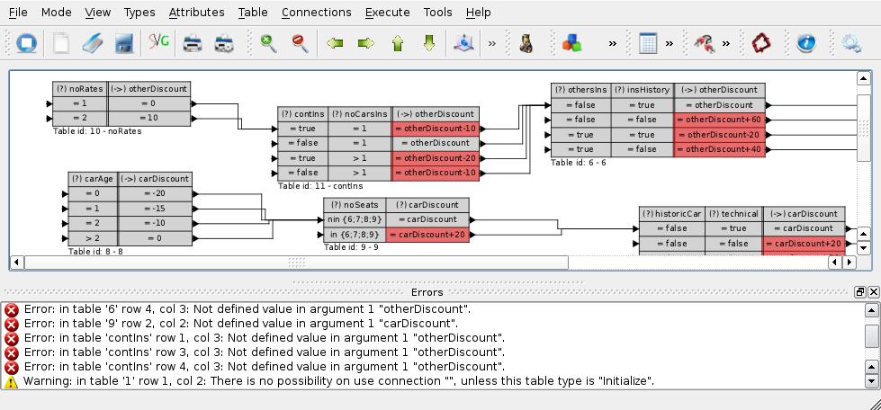Open print preview with the second printer icon
The width and height of the screenshot is (881, 410).
click(x=223, y=43)
